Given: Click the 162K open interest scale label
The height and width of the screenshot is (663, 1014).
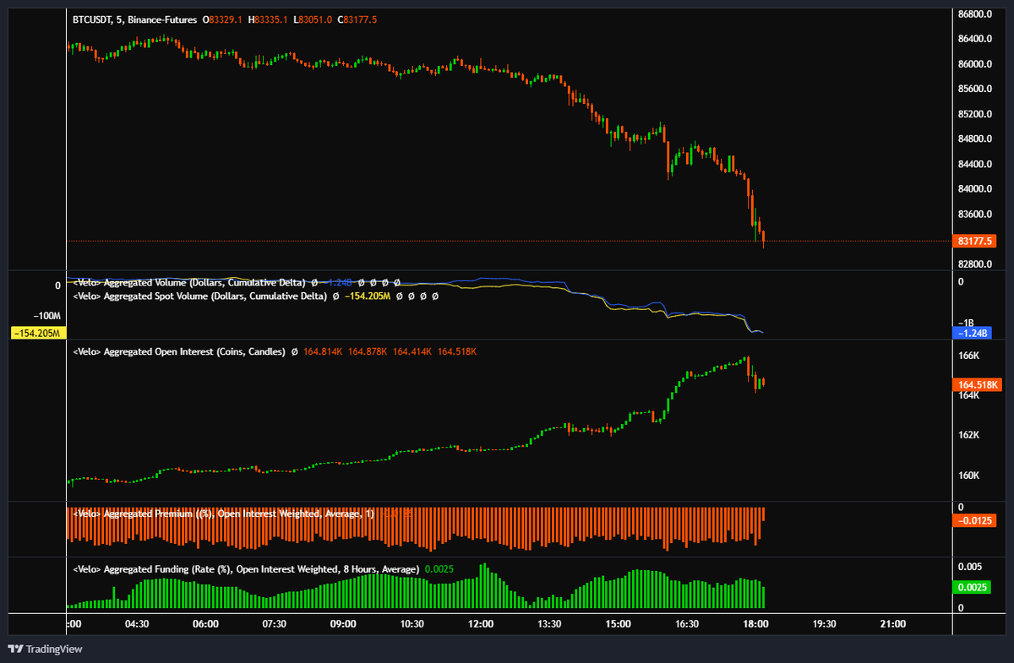Looking at the screenshot, I should (x=968, y=436).
